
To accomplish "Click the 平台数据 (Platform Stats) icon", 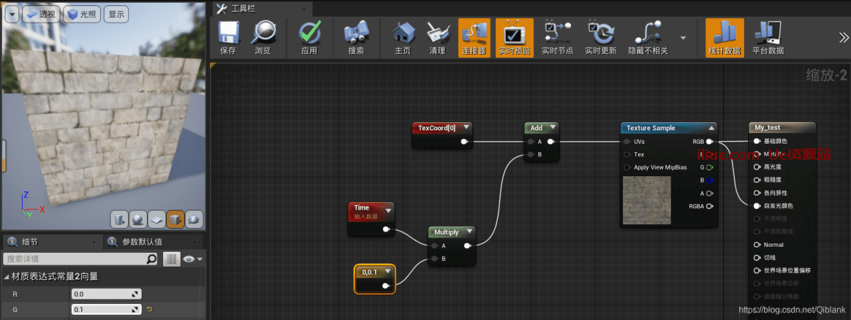I will (x=768, y=33).
